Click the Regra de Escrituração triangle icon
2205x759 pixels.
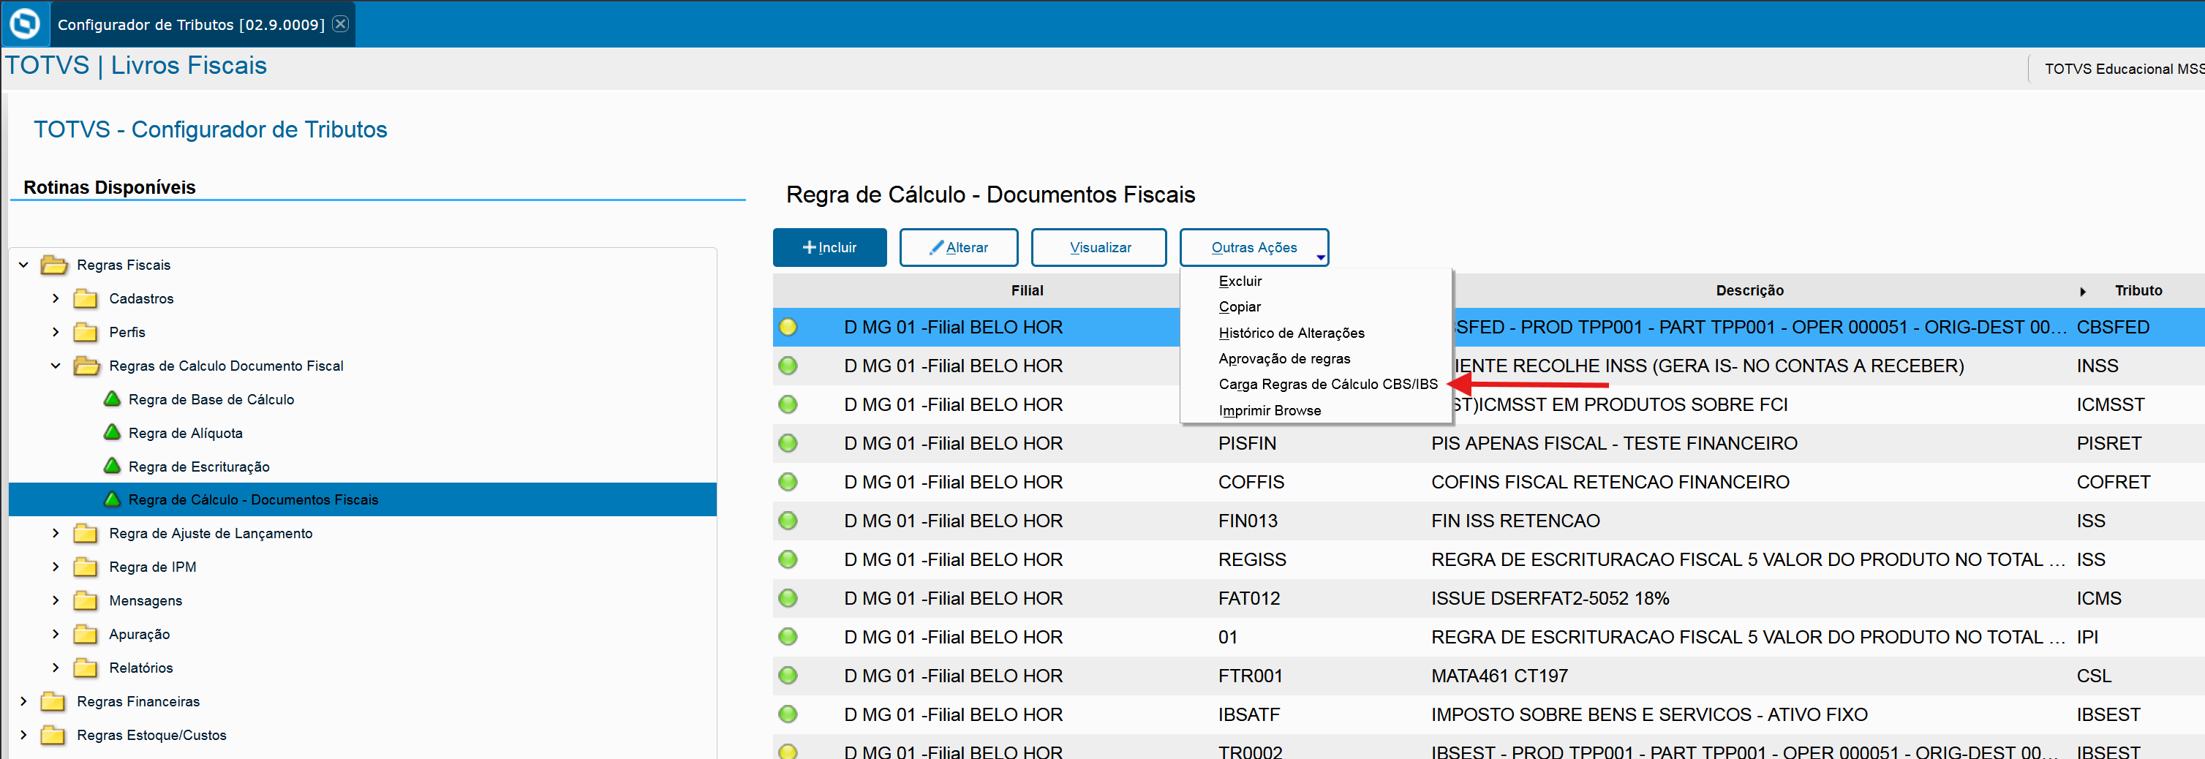coord(112,466)
